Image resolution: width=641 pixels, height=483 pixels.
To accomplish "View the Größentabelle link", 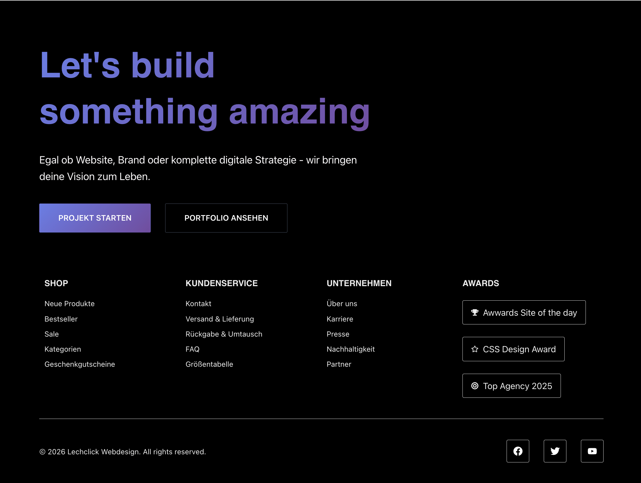I will [209, 364].
